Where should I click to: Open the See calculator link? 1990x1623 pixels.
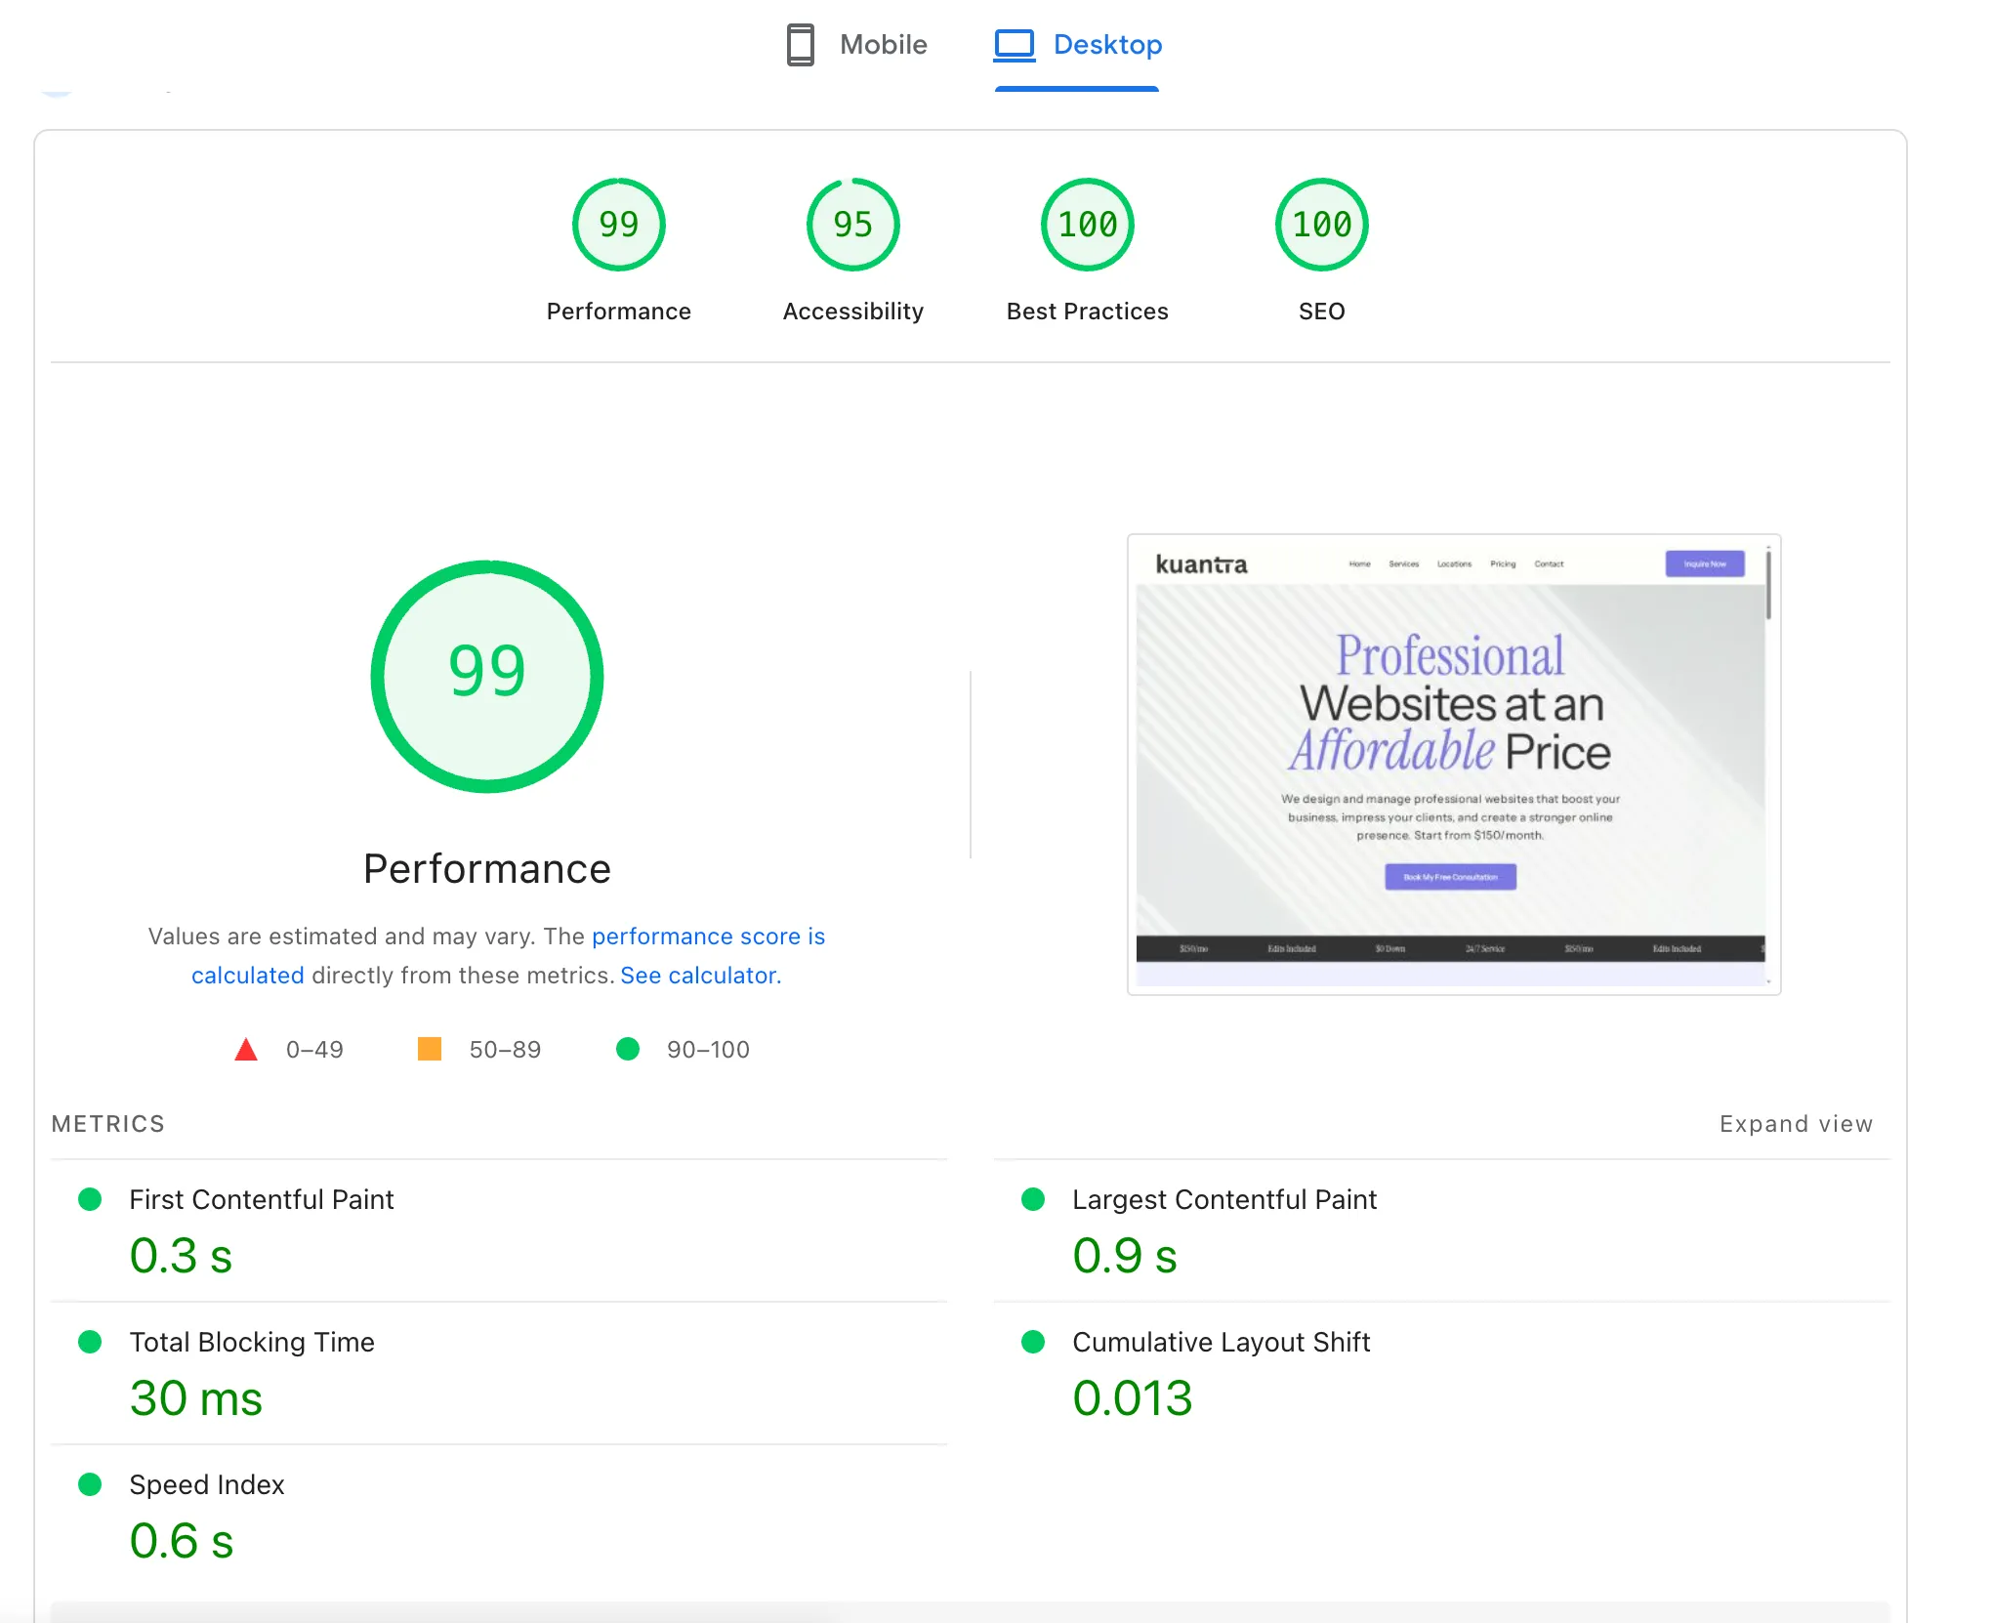tap(699, 975)
